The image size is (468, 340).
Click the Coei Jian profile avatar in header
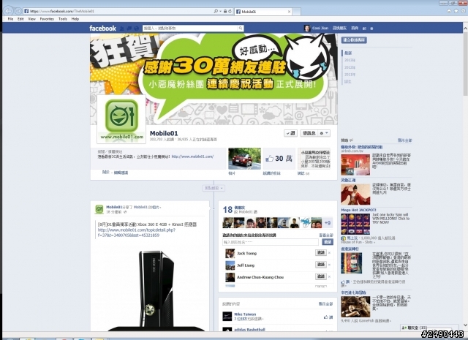[307, 29]
